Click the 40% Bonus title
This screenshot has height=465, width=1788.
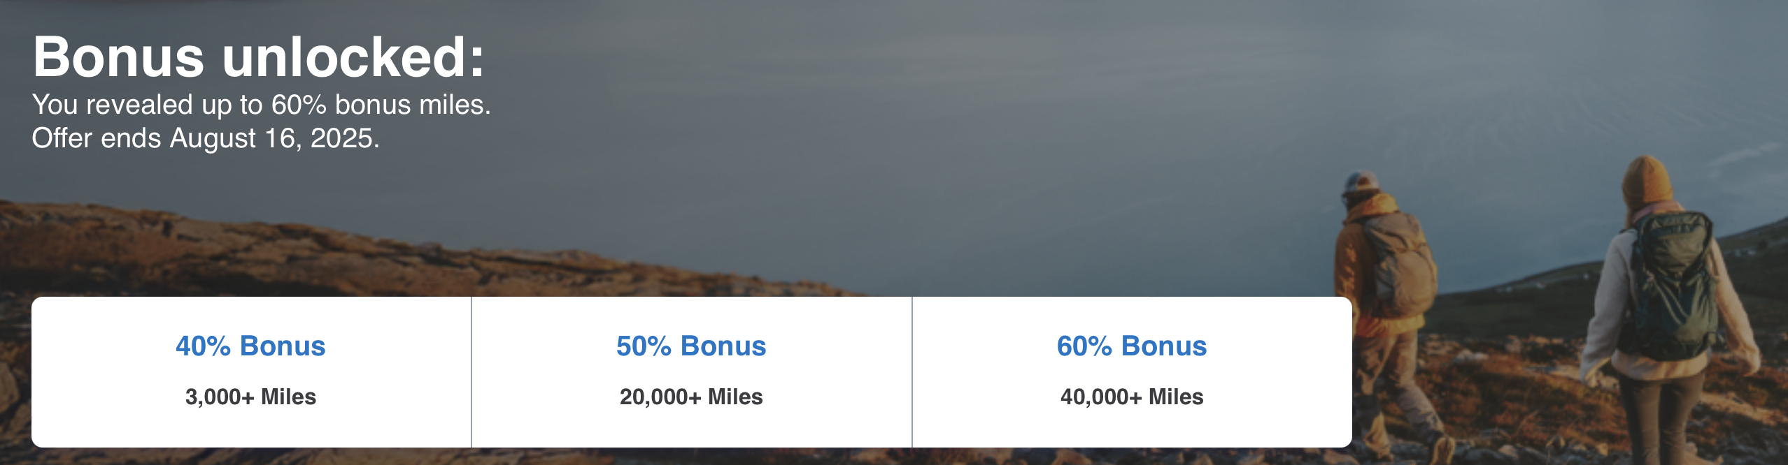coord(250,346)
